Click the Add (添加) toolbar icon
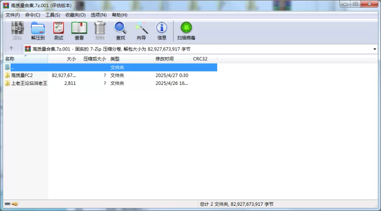Image resolution: width=381 pixels, height=211 pixels. tap(17, 30)
